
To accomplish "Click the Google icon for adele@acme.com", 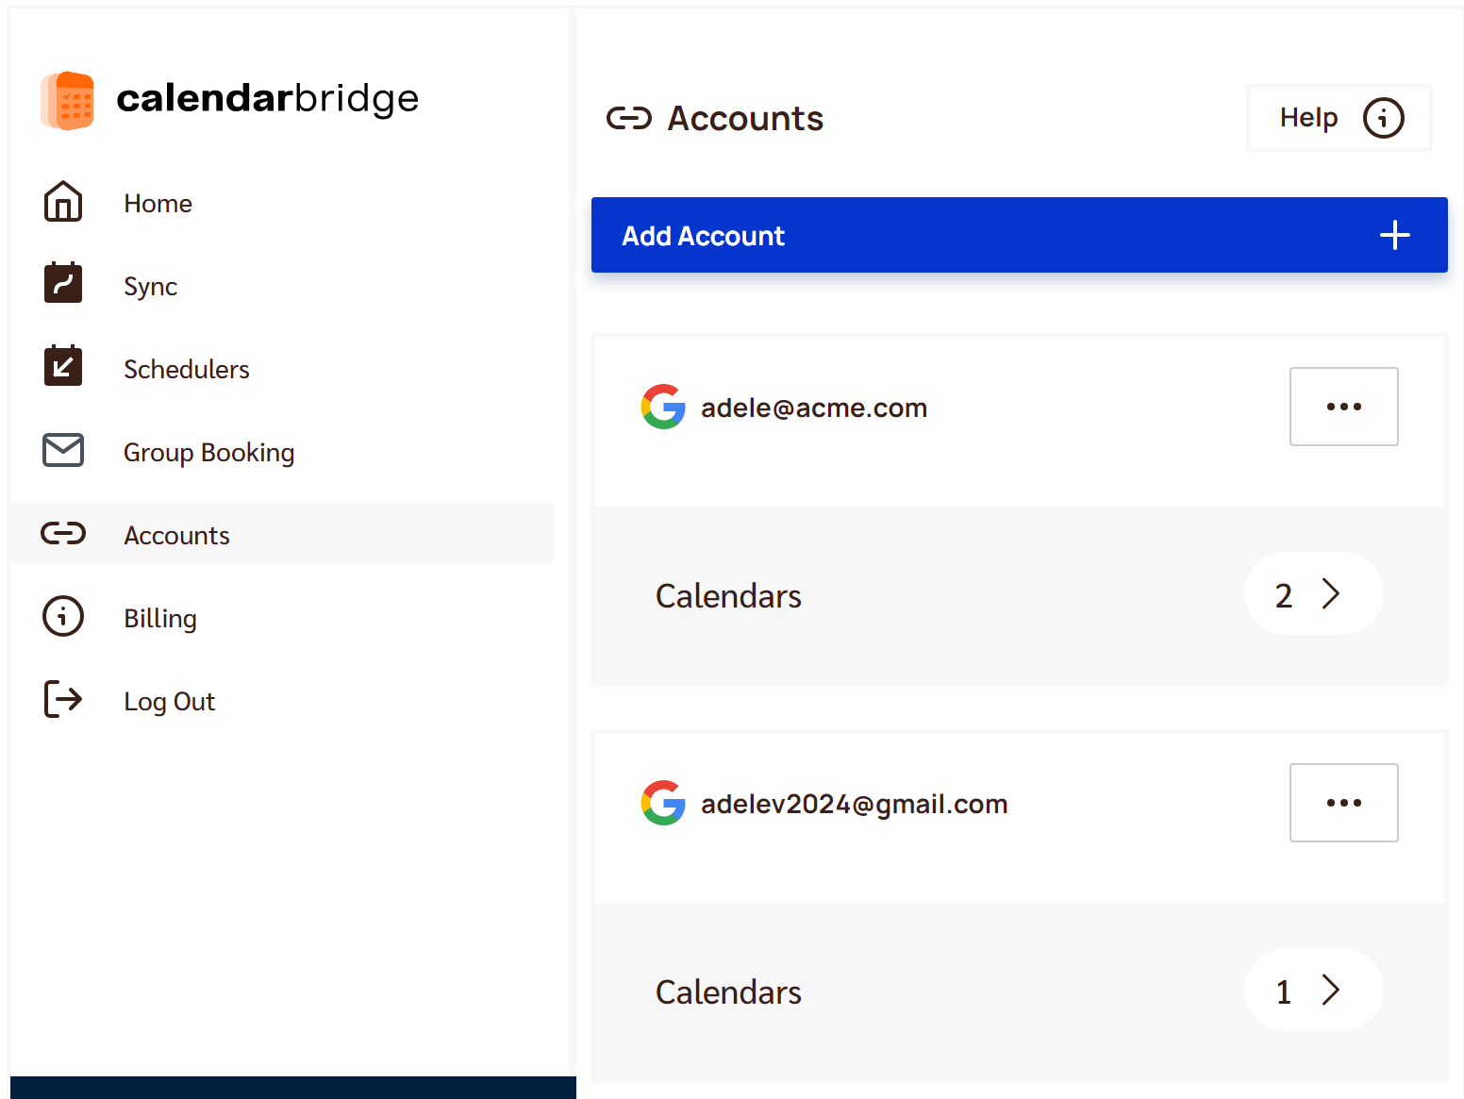I will coord(663,407).
